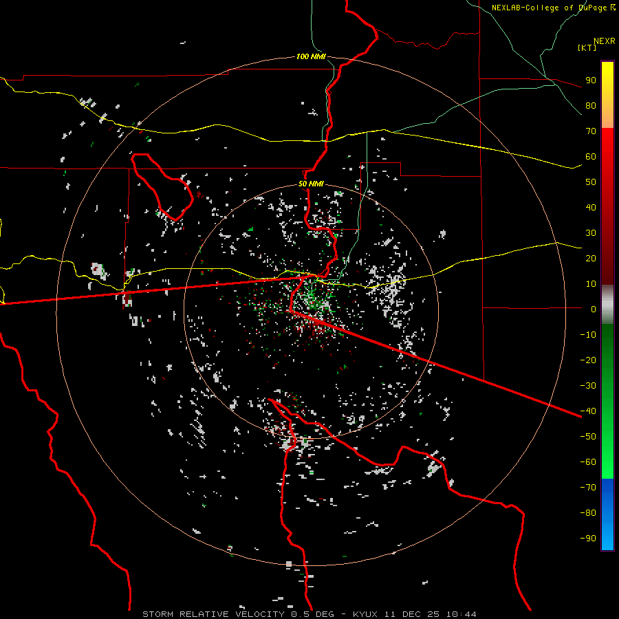The height and width of the screenshot is (619, 619).
Task: Click the 10:44 scan time in the caption
Action: coord(461,614)
